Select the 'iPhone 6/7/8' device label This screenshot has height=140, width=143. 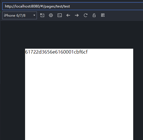[15, 16]
